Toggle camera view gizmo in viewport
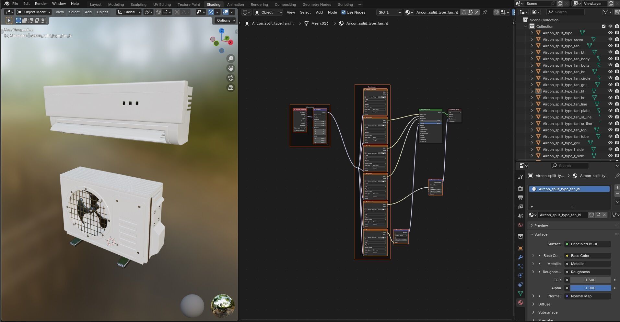The image size is (620, 322). (231, 78)
